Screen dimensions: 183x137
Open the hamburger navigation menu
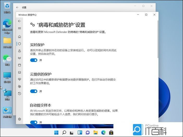20,28
